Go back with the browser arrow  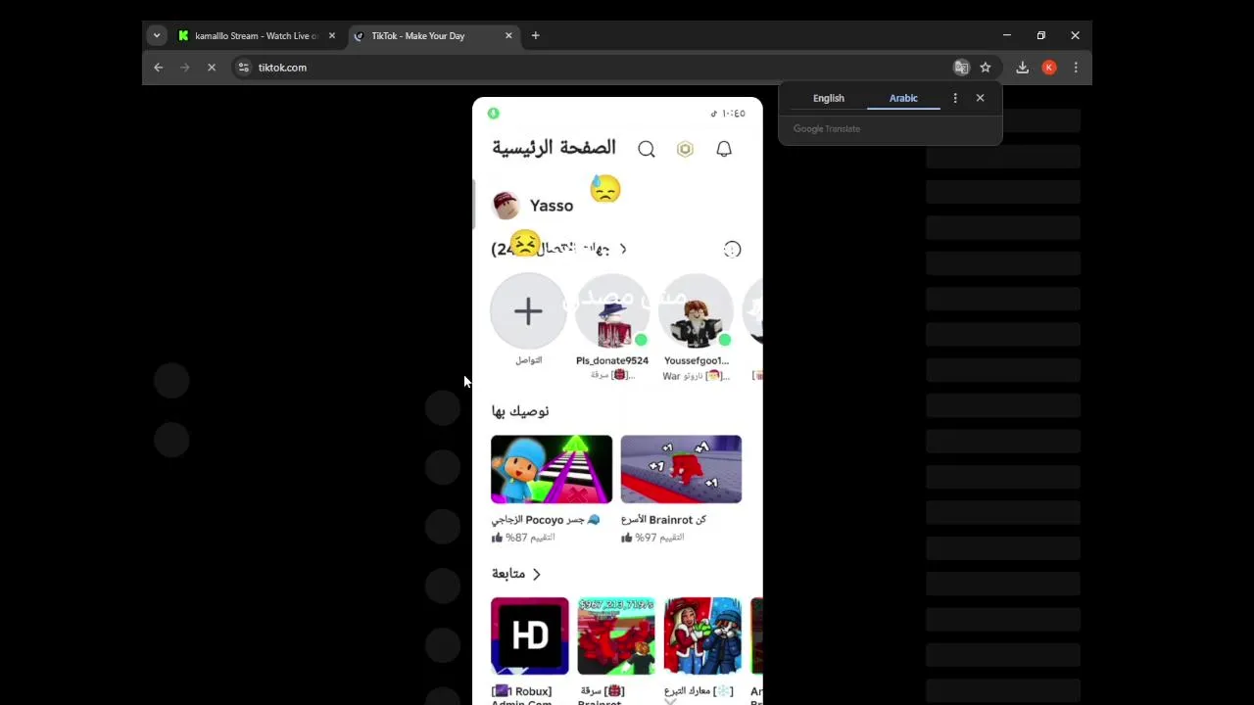point(159,68)
